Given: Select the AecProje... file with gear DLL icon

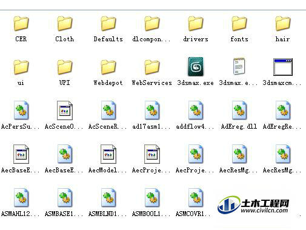Looking at the screenshot, I should tap(196, 154).
